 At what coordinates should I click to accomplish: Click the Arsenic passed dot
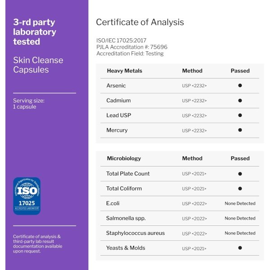(240, 85)
